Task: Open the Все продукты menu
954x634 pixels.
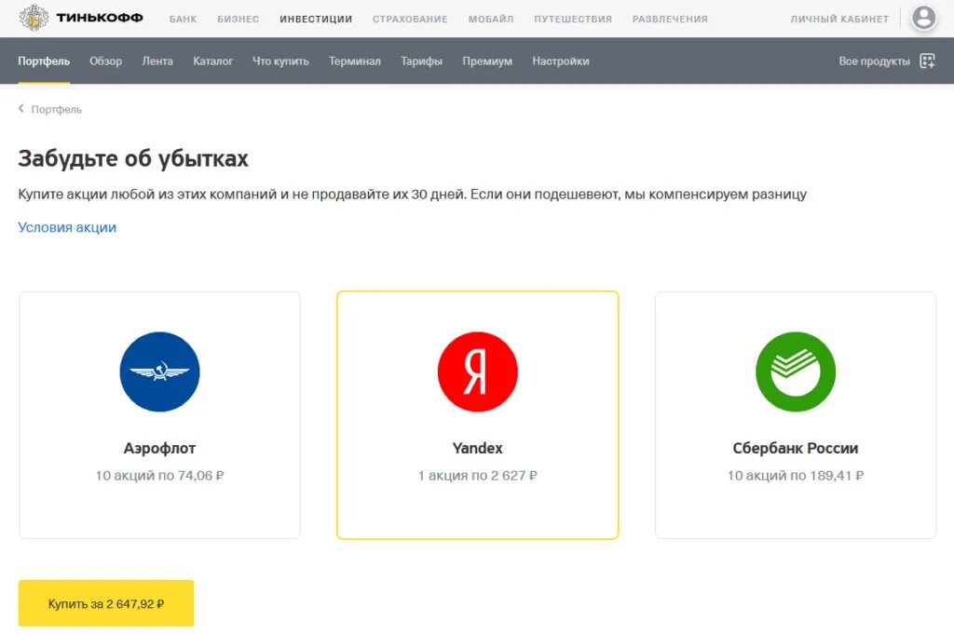Action: (x=874, y=61)
